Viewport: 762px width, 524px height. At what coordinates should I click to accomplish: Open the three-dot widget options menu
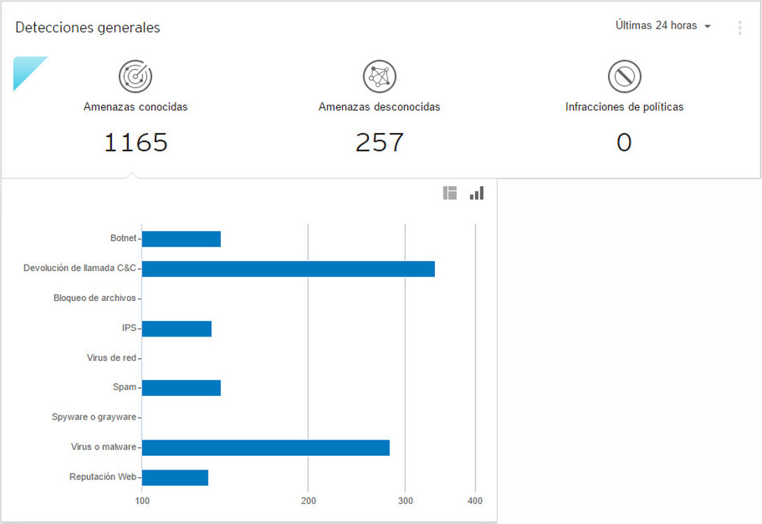(740, 27)
